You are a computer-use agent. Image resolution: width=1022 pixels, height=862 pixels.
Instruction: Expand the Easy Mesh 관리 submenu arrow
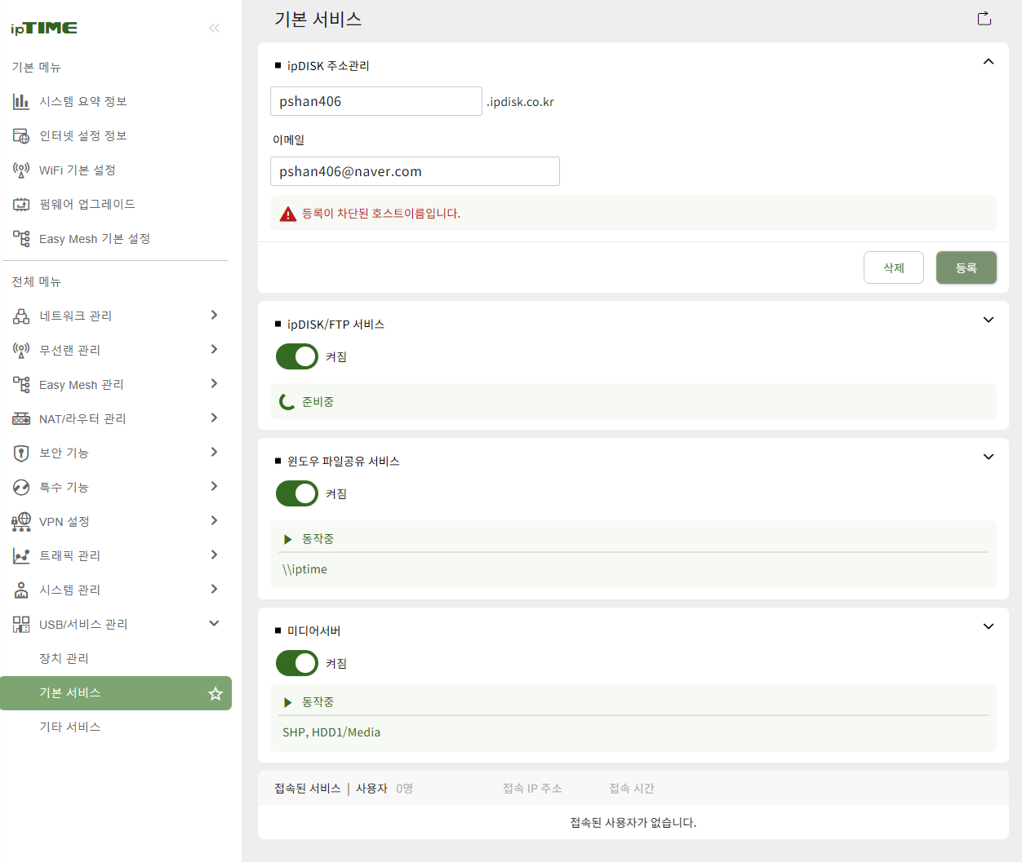tap(214, 383)
